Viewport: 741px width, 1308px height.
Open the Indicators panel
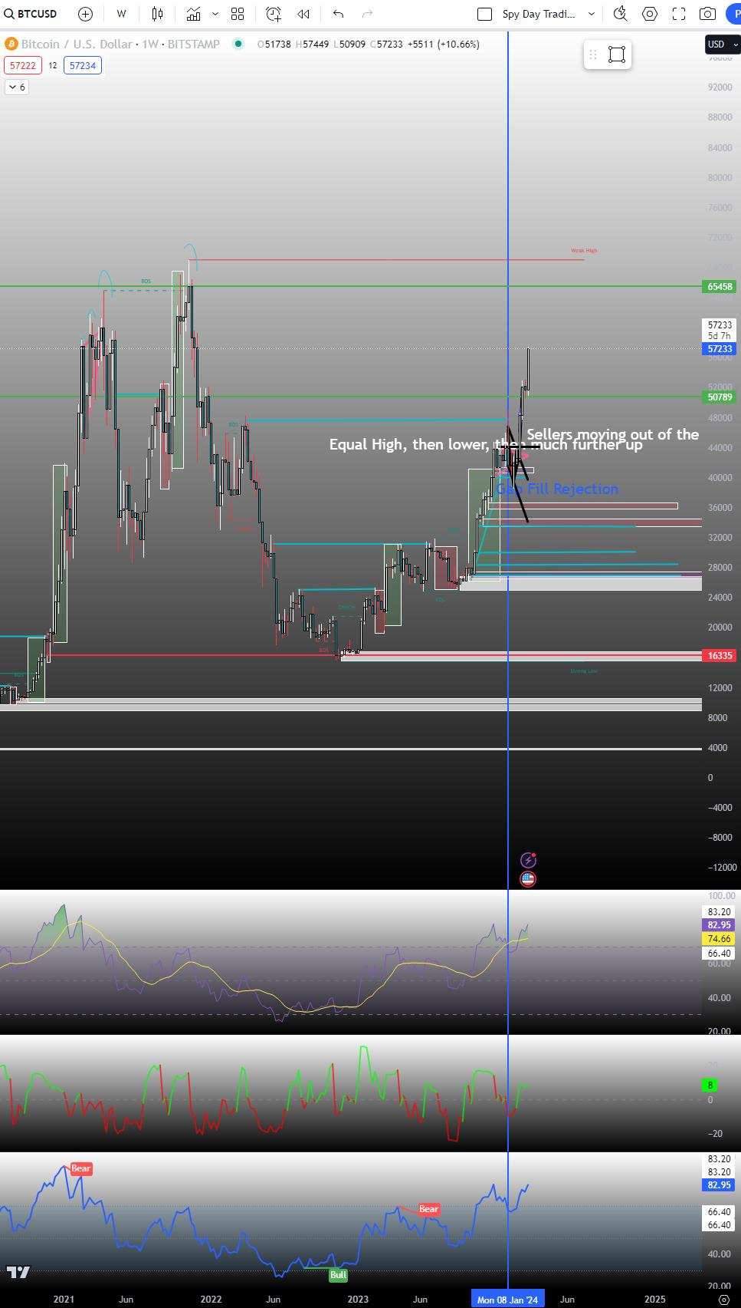193,14
